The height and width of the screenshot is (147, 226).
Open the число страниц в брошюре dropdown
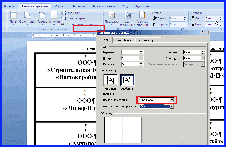pyautogui.click(x=172, y=106)
